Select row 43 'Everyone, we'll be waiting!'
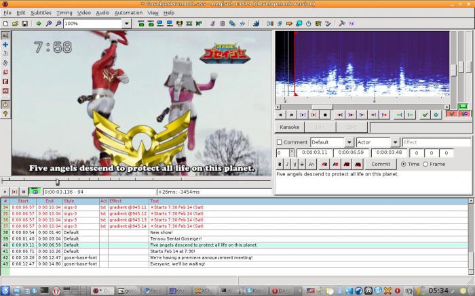The height and width of the screenshot is (296, 475). click(x=234, y=264)
